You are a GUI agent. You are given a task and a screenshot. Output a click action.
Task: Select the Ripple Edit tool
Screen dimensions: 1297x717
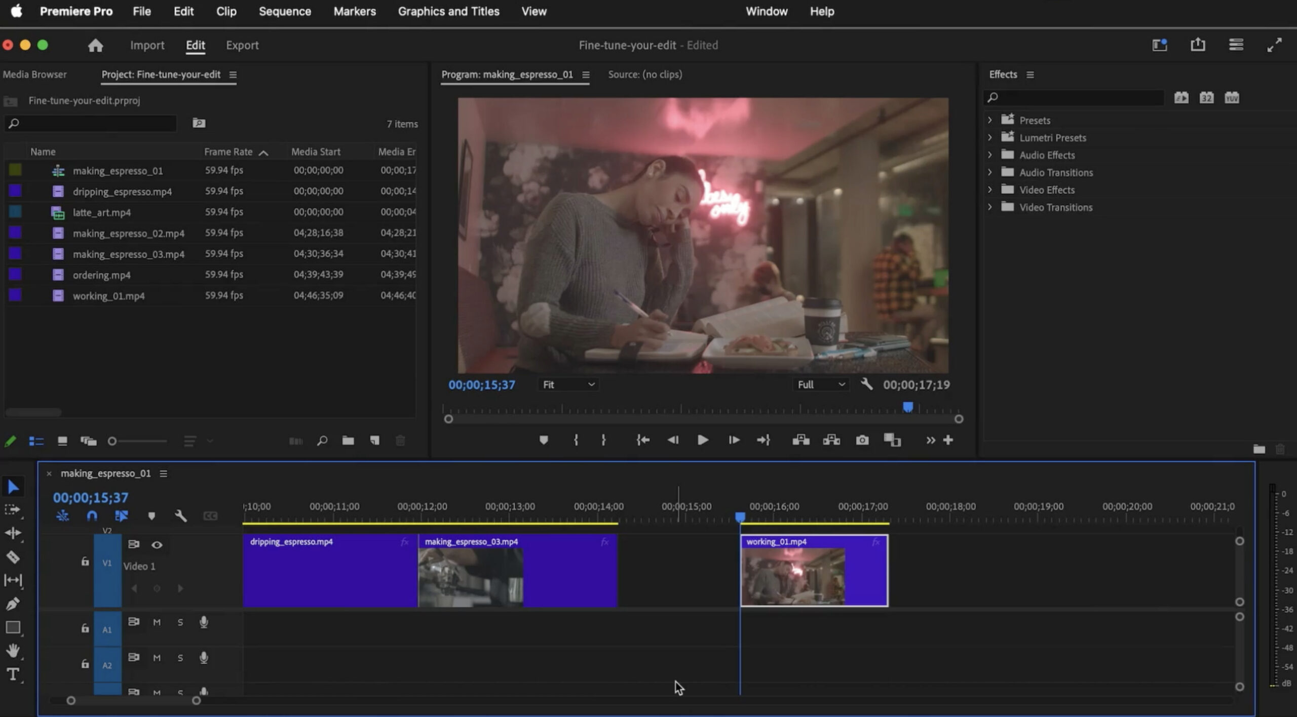click(x=13, y=533)
